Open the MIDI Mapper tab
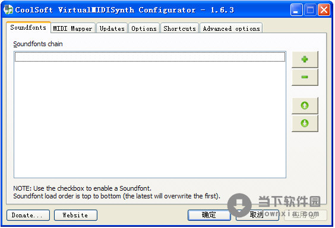The height and width of the screenshot is (228, 335). pos(72,28)
